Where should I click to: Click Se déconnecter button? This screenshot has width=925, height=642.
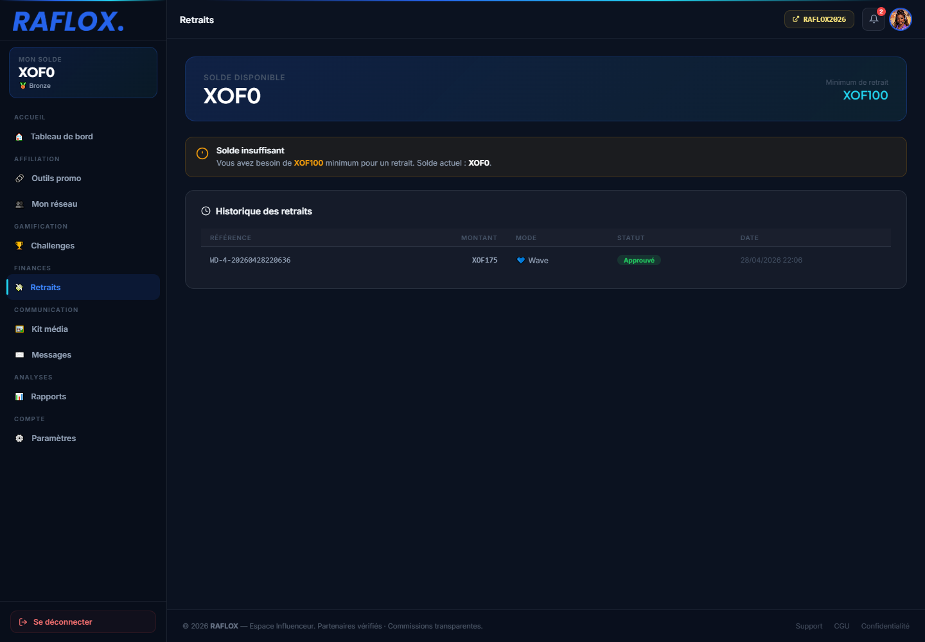coord(83,621)
